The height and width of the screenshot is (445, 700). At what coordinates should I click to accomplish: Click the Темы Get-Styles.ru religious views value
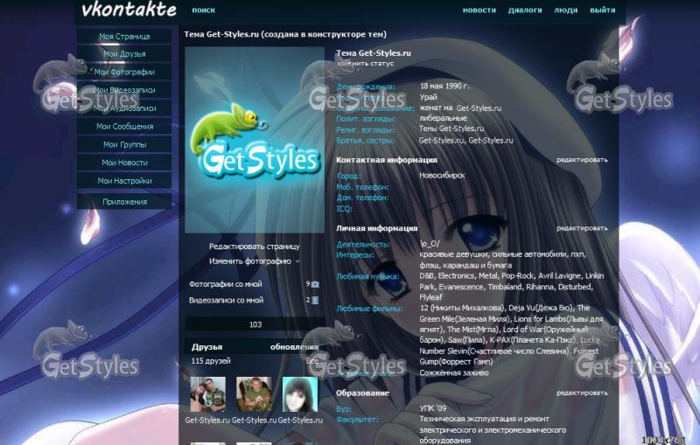(451, 129)
